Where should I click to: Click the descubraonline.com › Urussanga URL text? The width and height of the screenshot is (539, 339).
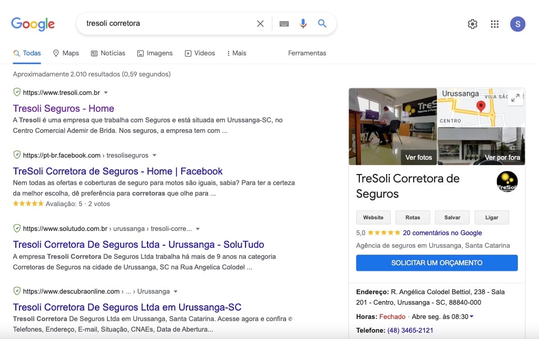click(x=96, y=291)
